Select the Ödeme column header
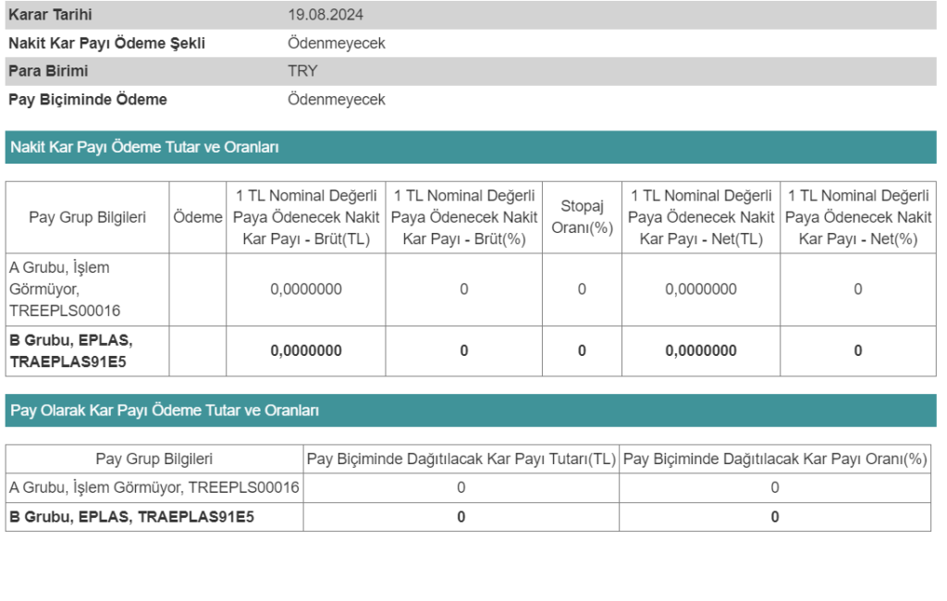The width and height of the screenshot is (947, 601). click(x=198, y=217)
